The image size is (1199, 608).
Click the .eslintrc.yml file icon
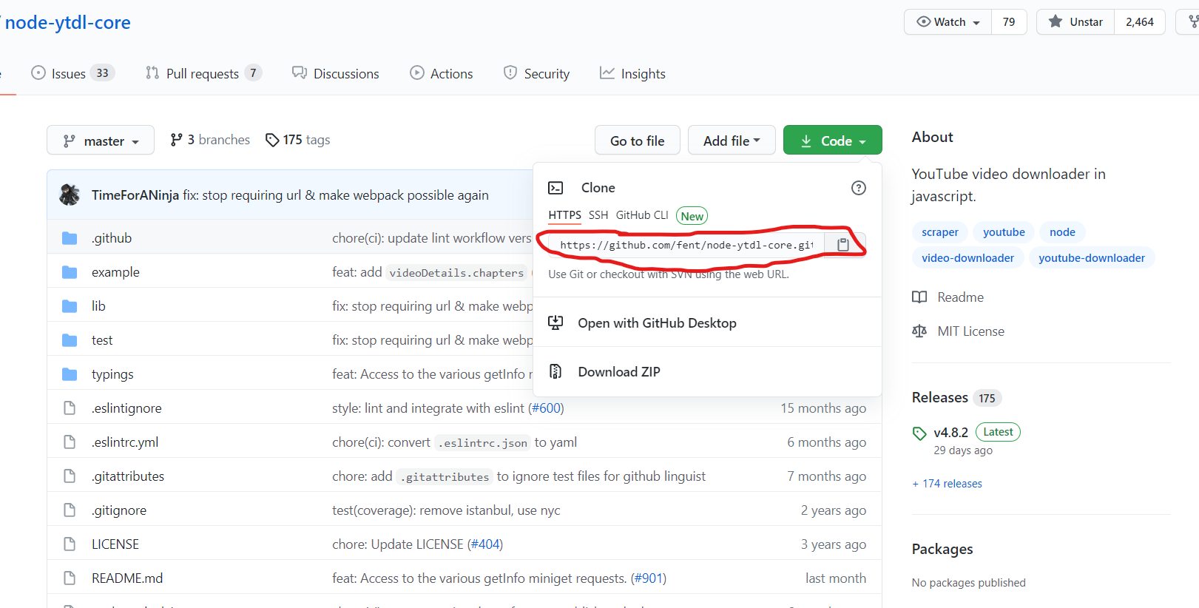click(x=70, y=442)
